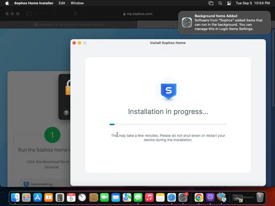Viewport: 275px width, 206px height.
Task: Open Notes from the Dock
Action: [x=160, y=197]
